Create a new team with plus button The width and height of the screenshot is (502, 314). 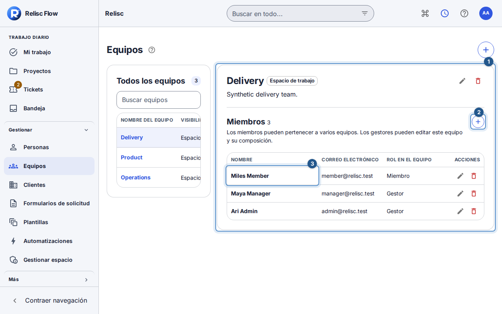click(486, 50)
